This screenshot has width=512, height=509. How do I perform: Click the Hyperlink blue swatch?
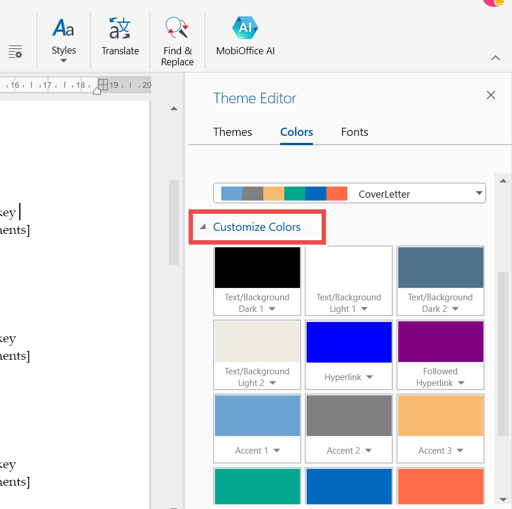point(349,342)
